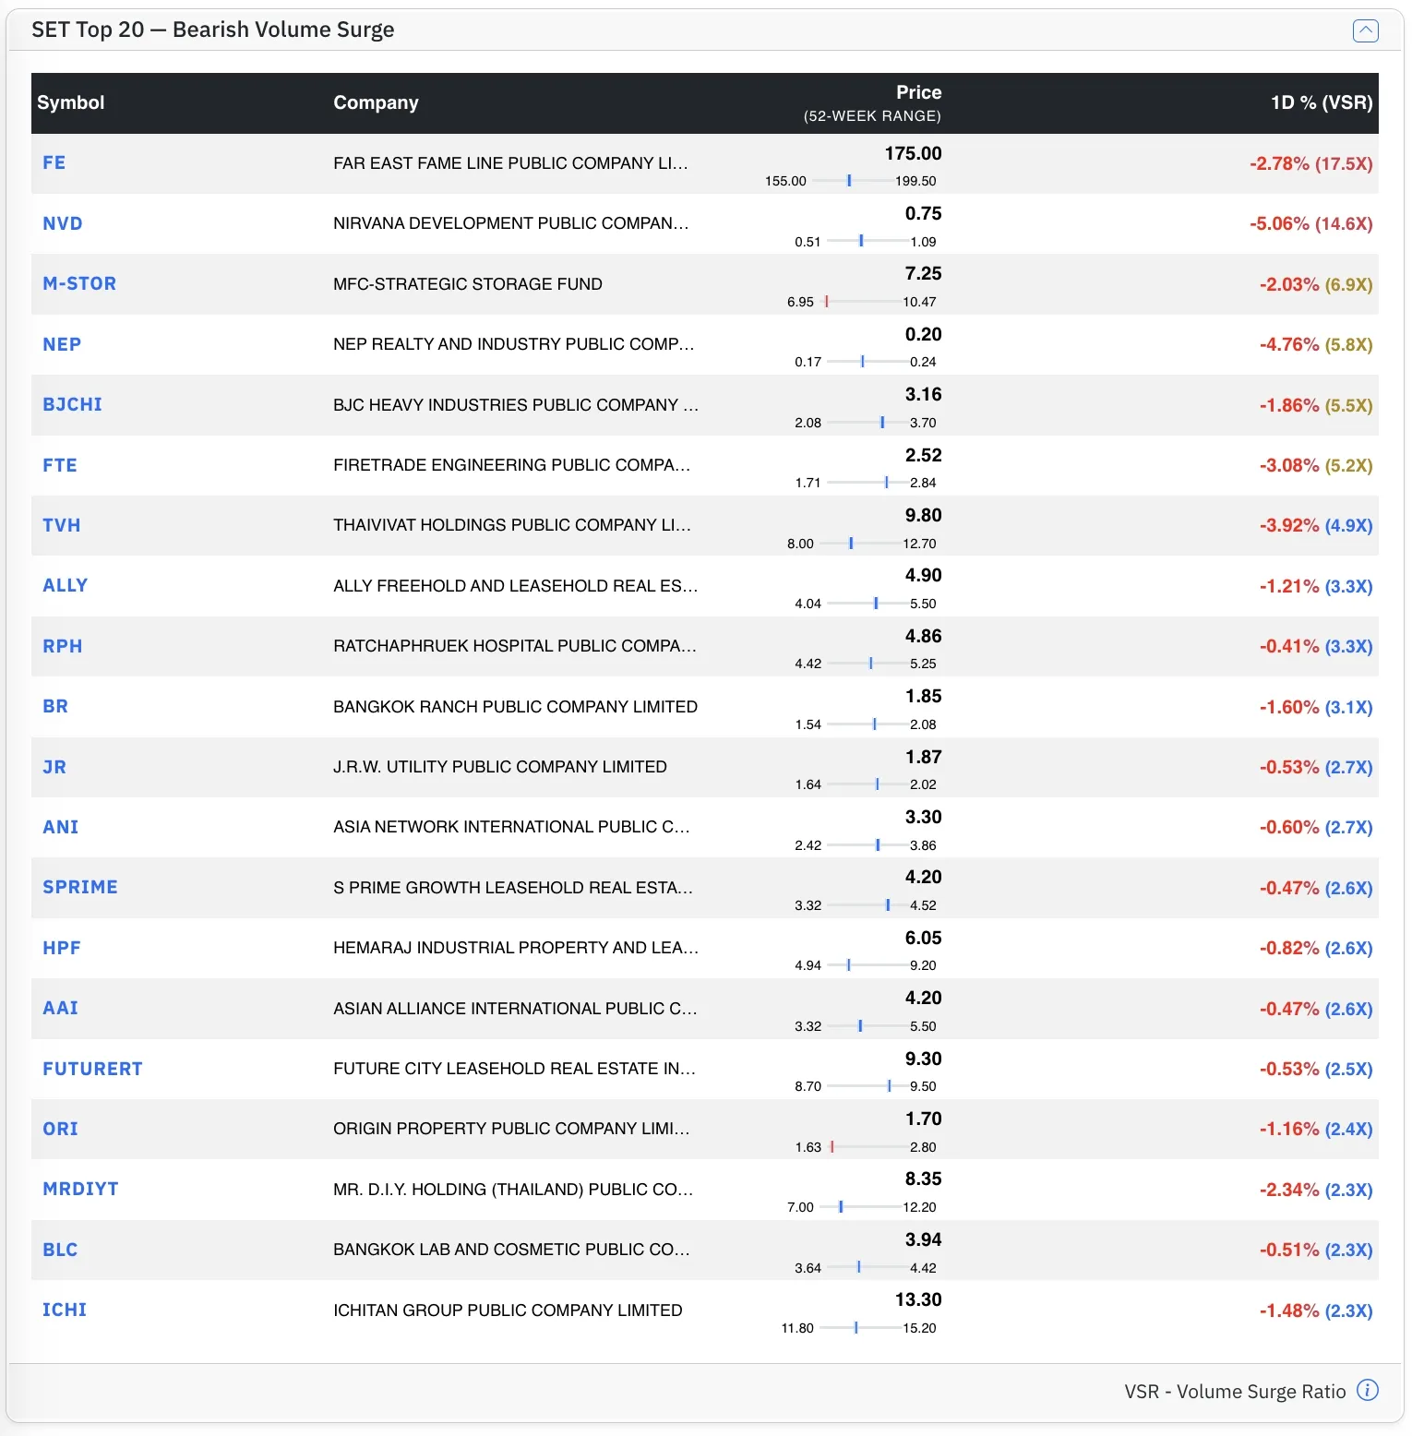The width and height of the screenshot is (1412, 1436).
Task: Open the SPRIME symbol link
Action: point(80,887)
